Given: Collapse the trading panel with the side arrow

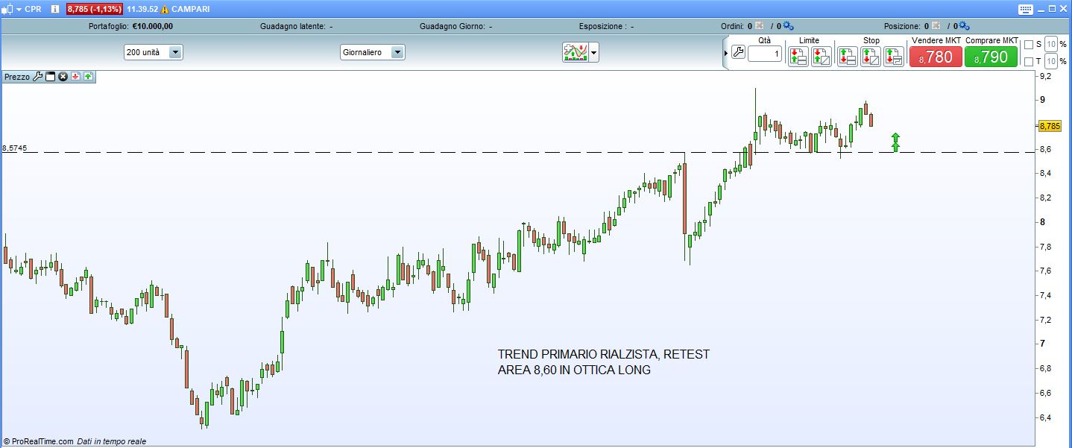Looking at the screenshot, I should tap(726, 53).
